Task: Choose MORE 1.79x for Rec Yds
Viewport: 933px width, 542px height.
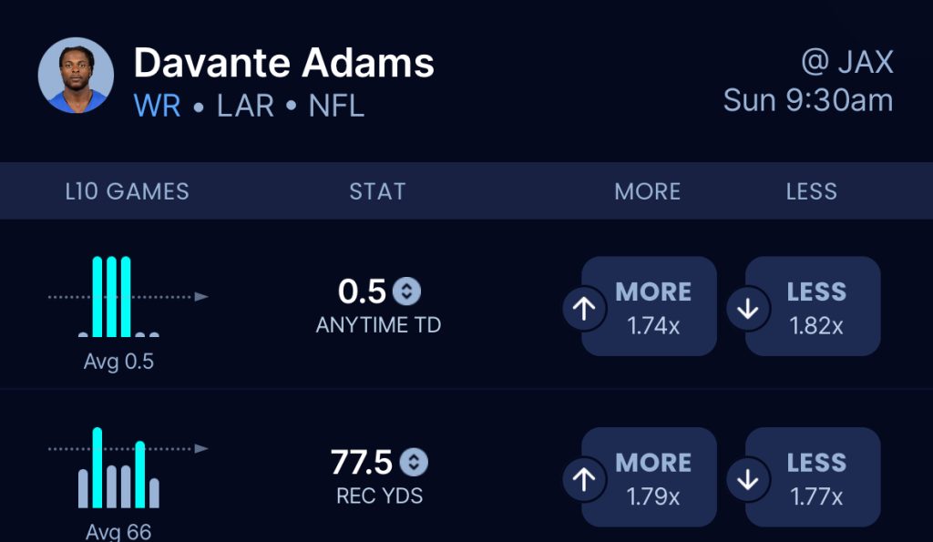Action: 653,477
